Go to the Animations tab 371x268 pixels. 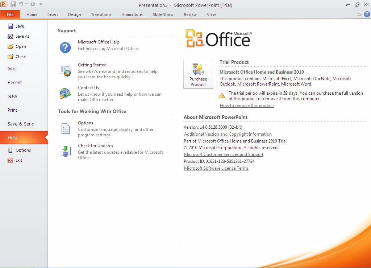132,15
